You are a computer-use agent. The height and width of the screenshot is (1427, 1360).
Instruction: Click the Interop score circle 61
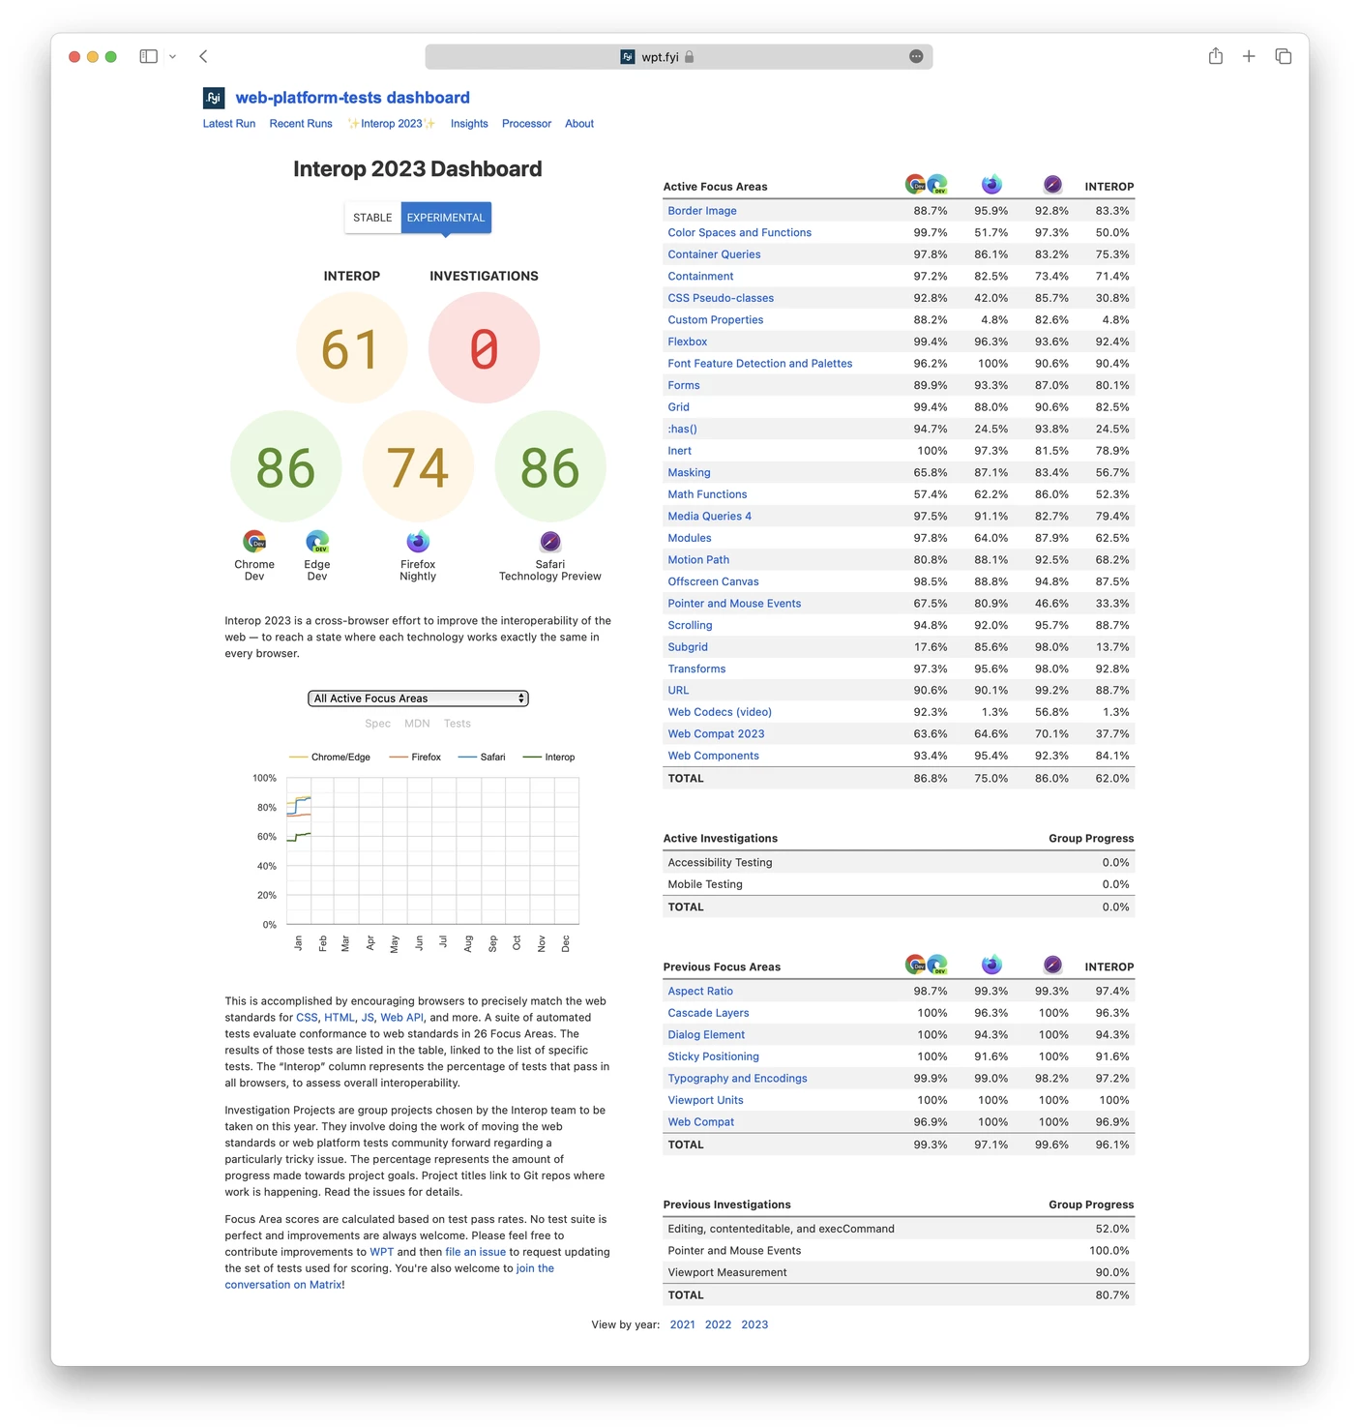(x=351, y=348)
